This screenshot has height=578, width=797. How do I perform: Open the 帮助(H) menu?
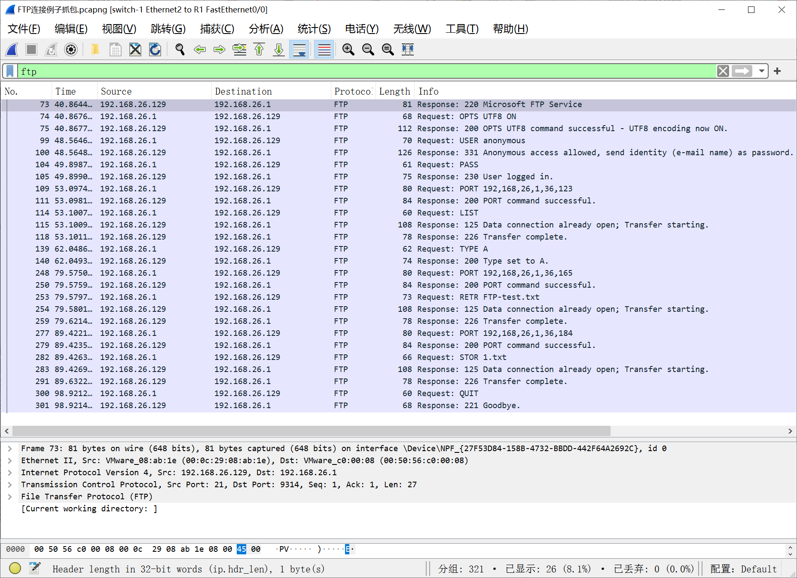pos(510,29)
